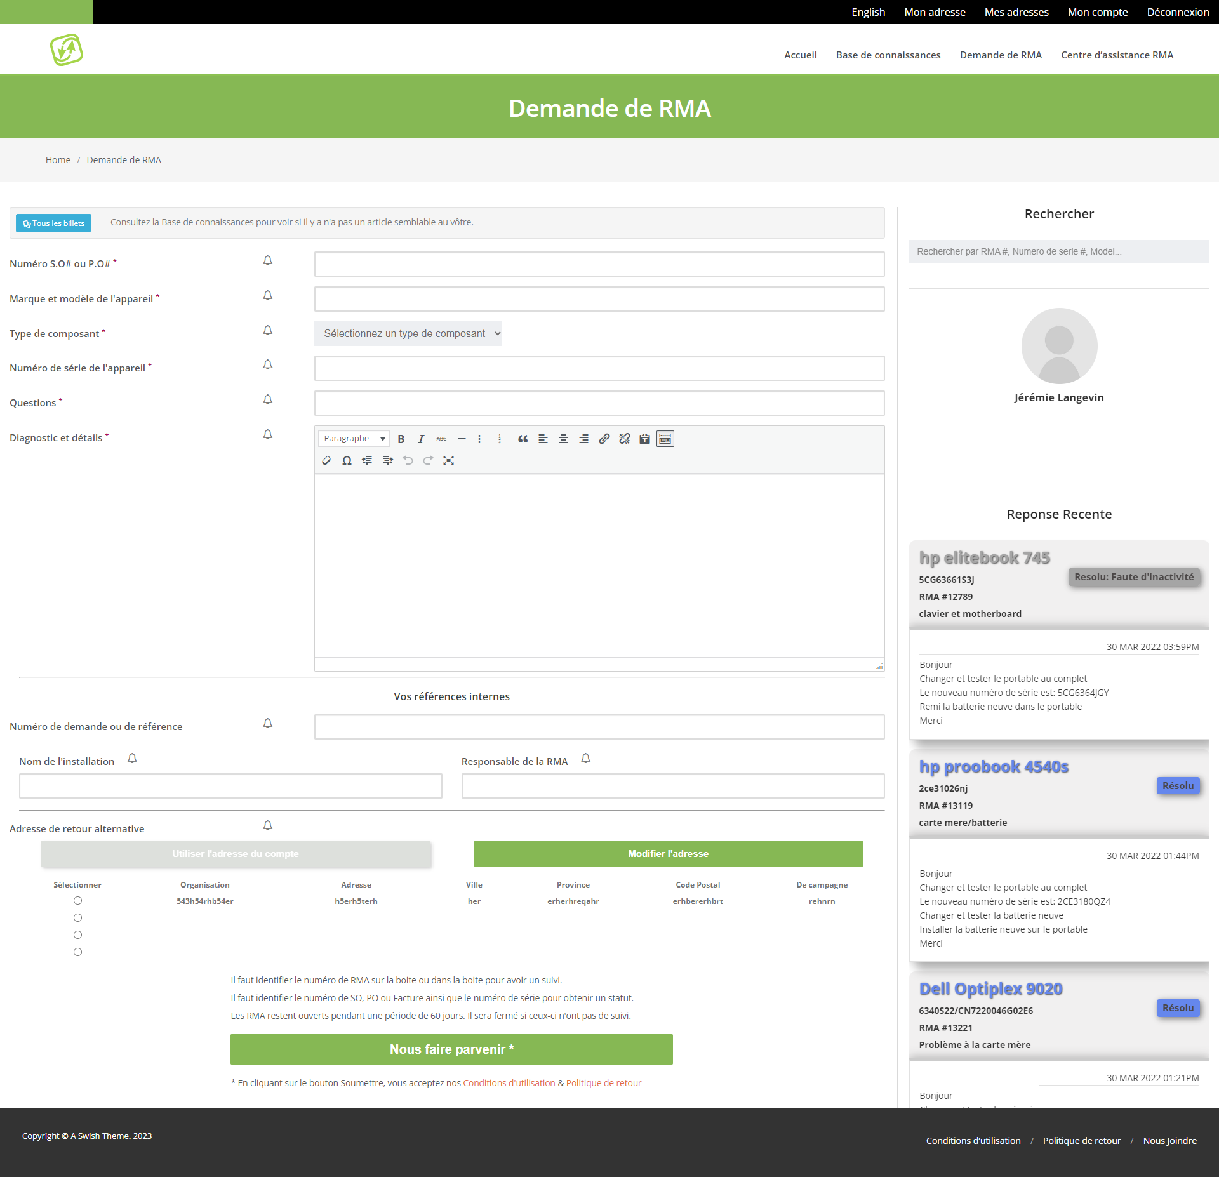Toggle bold formatting in the editor
Image resolution: width=1219 pixels, height=1177 pixels.
[x=401, y=439]
